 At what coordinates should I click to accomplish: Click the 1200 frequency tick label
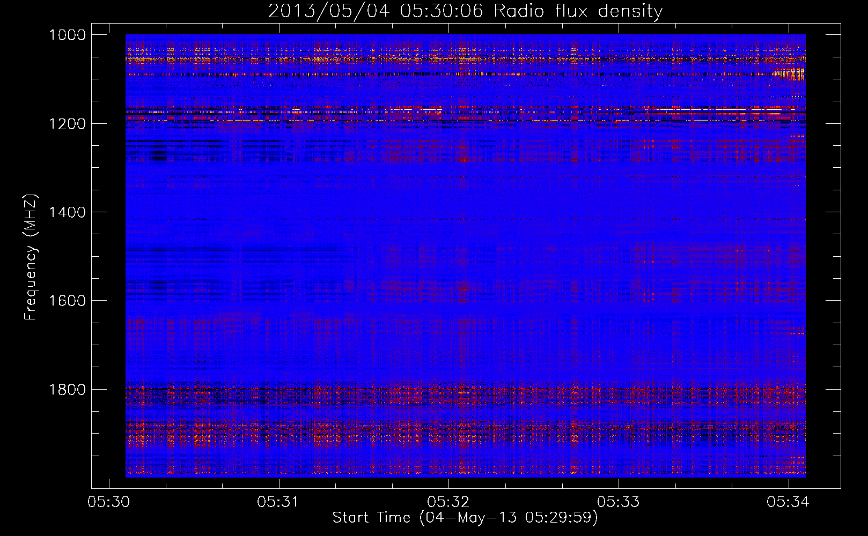(67, 124)
